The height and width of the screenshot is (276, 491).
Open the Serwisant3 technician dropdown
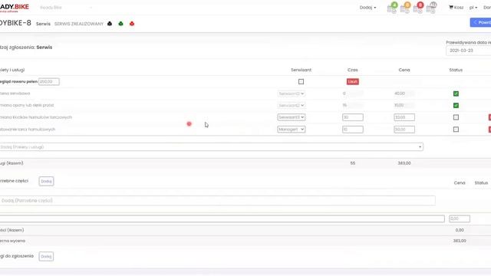pyautogui.click(x=292, y=117)
